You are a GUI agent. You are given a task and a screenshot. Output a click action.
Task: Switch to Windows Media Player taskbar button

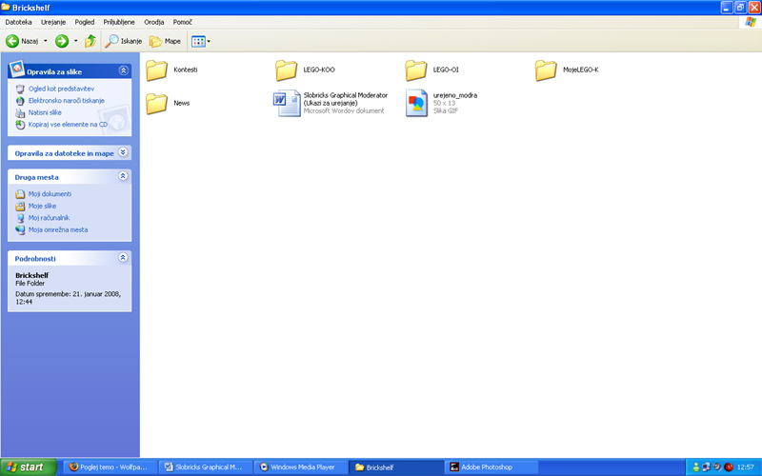tap(301, 467)
